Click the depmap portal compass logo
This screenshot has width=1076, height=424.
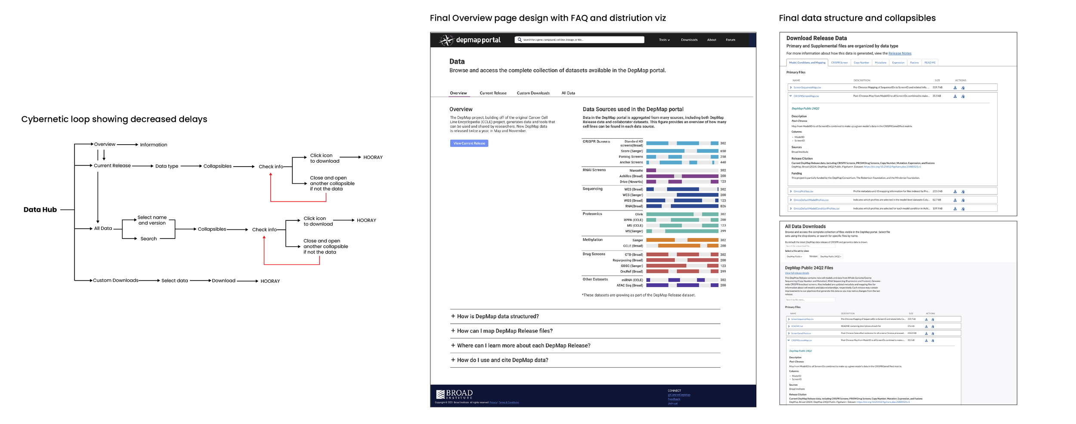pyautogui.click(x=446, y=40)
